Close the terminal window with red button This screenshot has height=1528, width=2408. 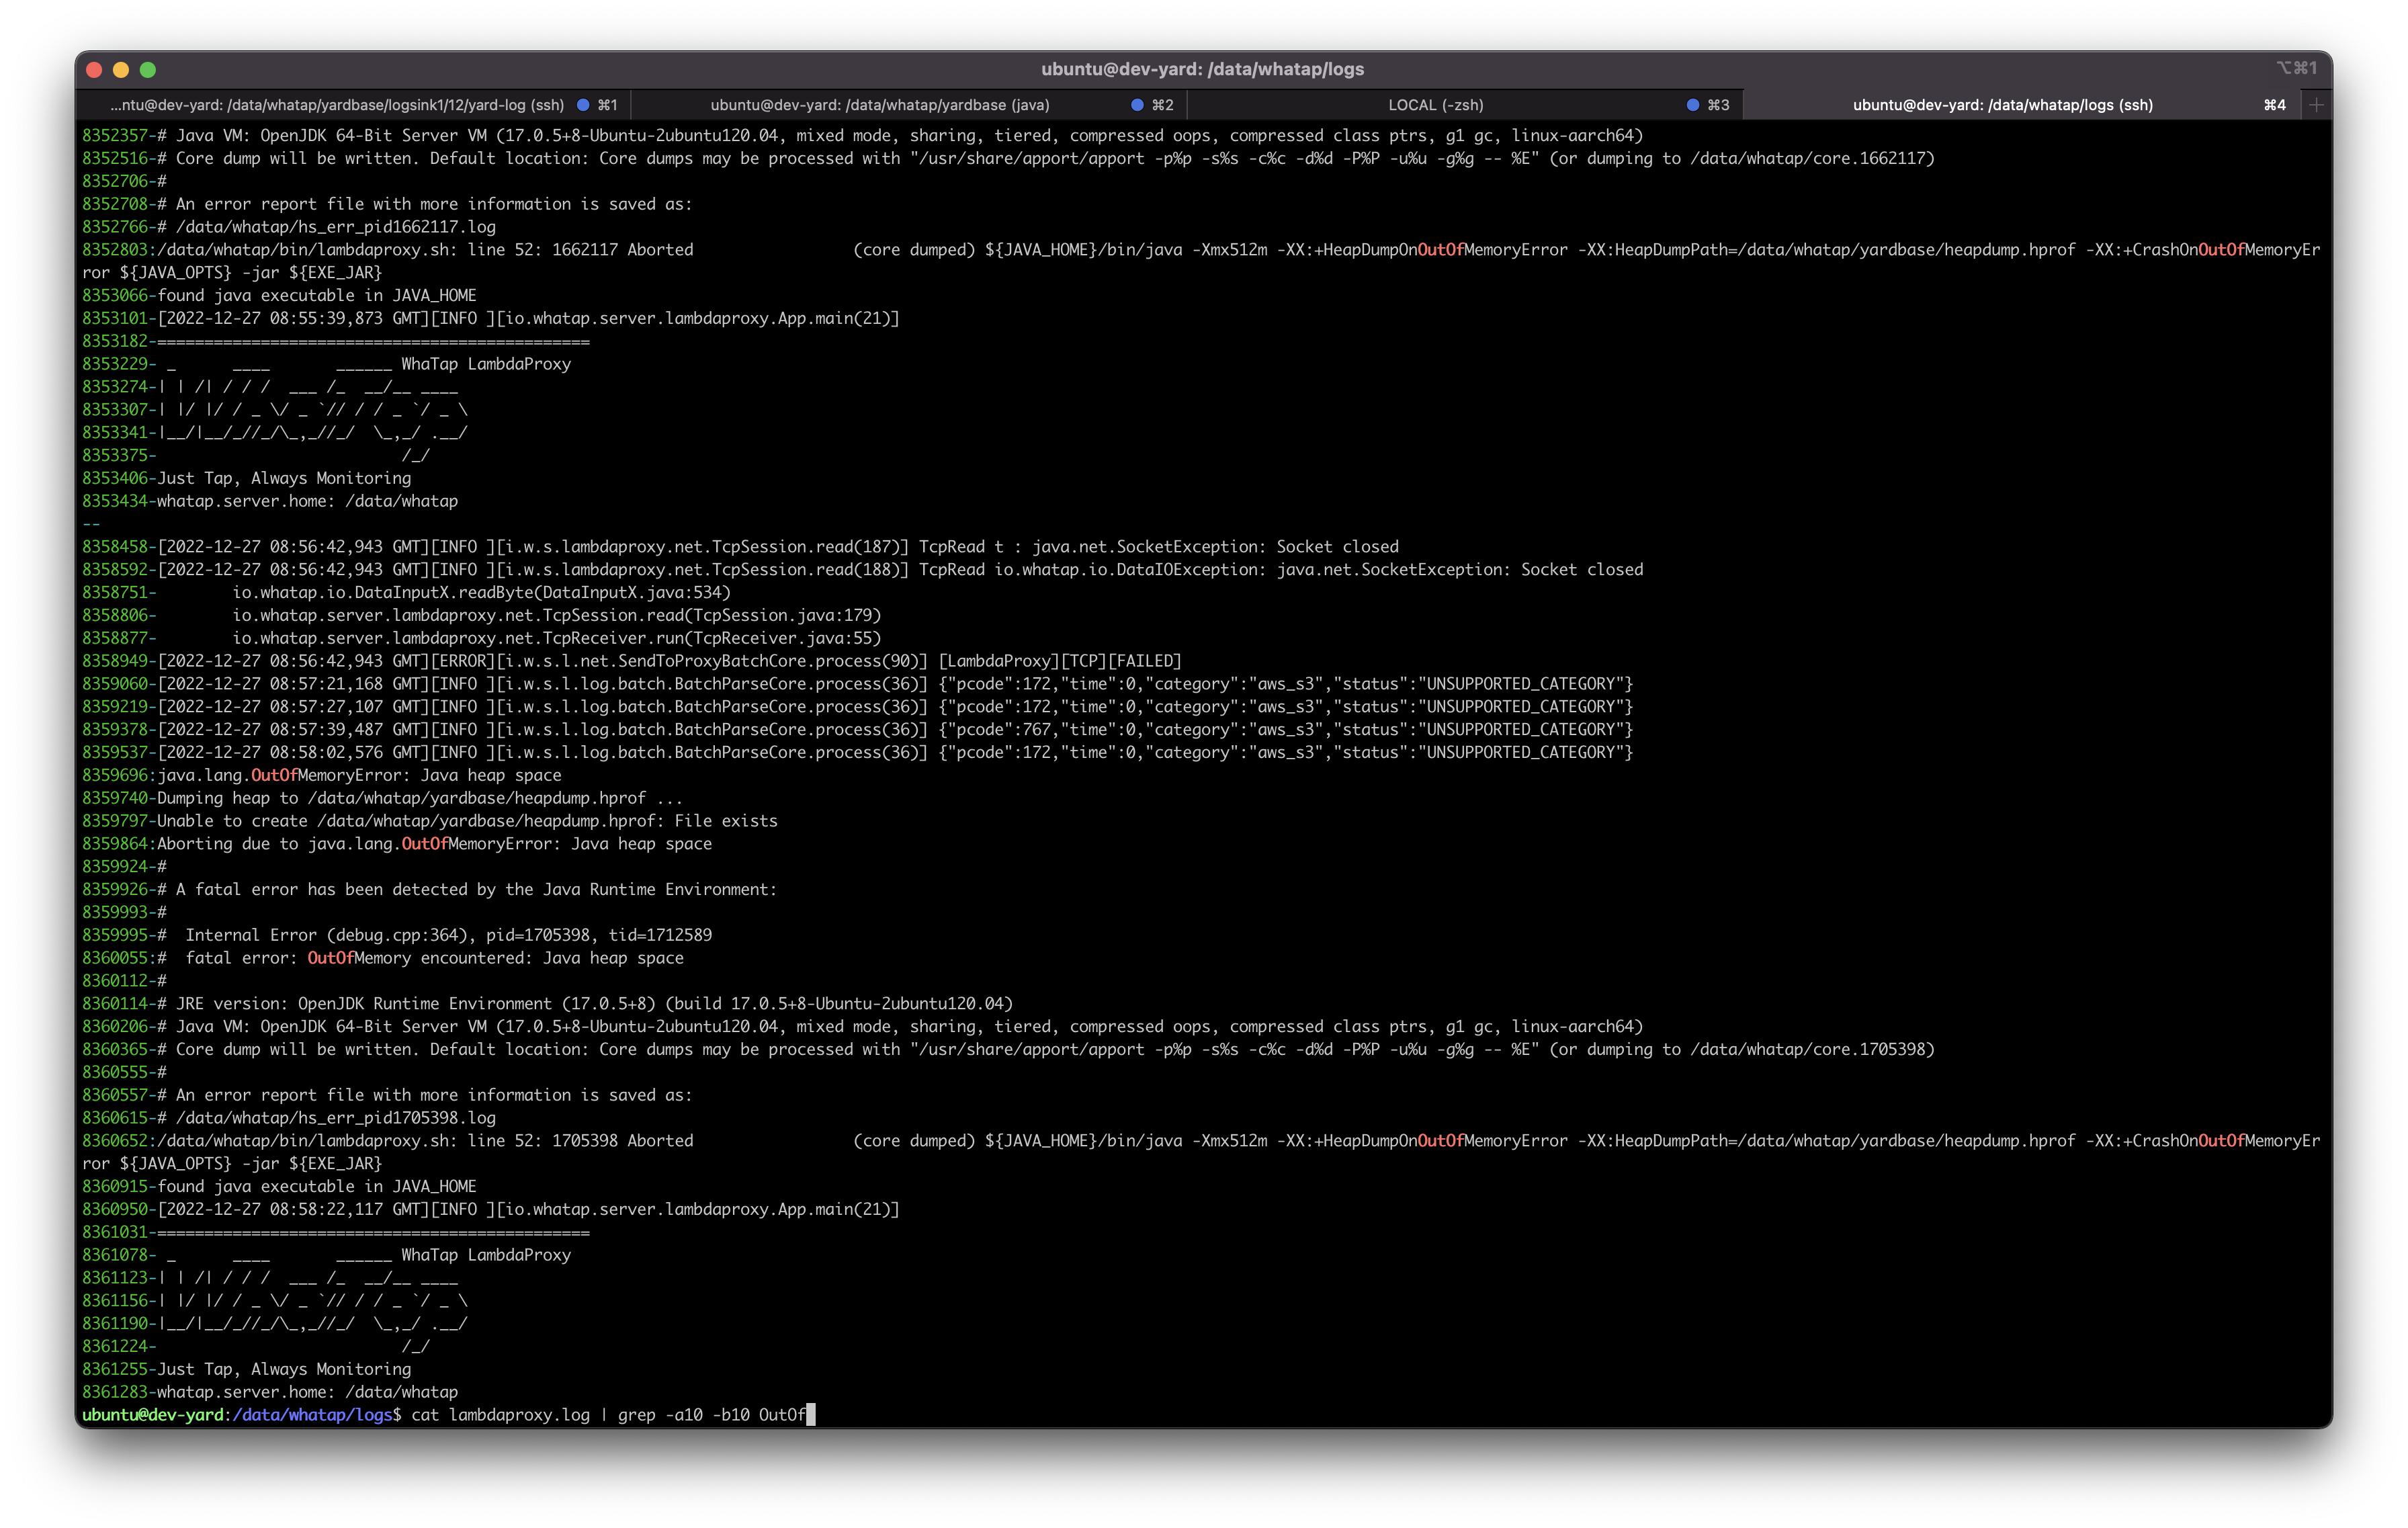point(95,69)
